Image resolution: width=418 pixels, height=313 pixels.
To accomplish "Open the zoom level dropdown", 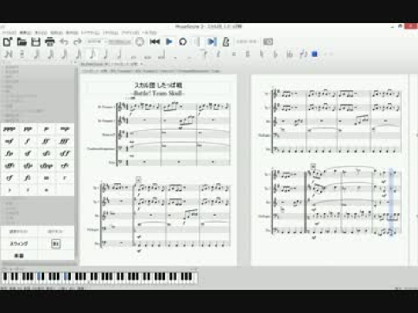I will (x=95, y=42).
